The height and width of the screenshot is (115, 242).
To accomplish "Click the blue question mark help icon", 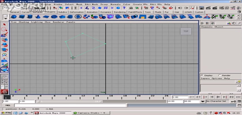I will tap(124, 8).
